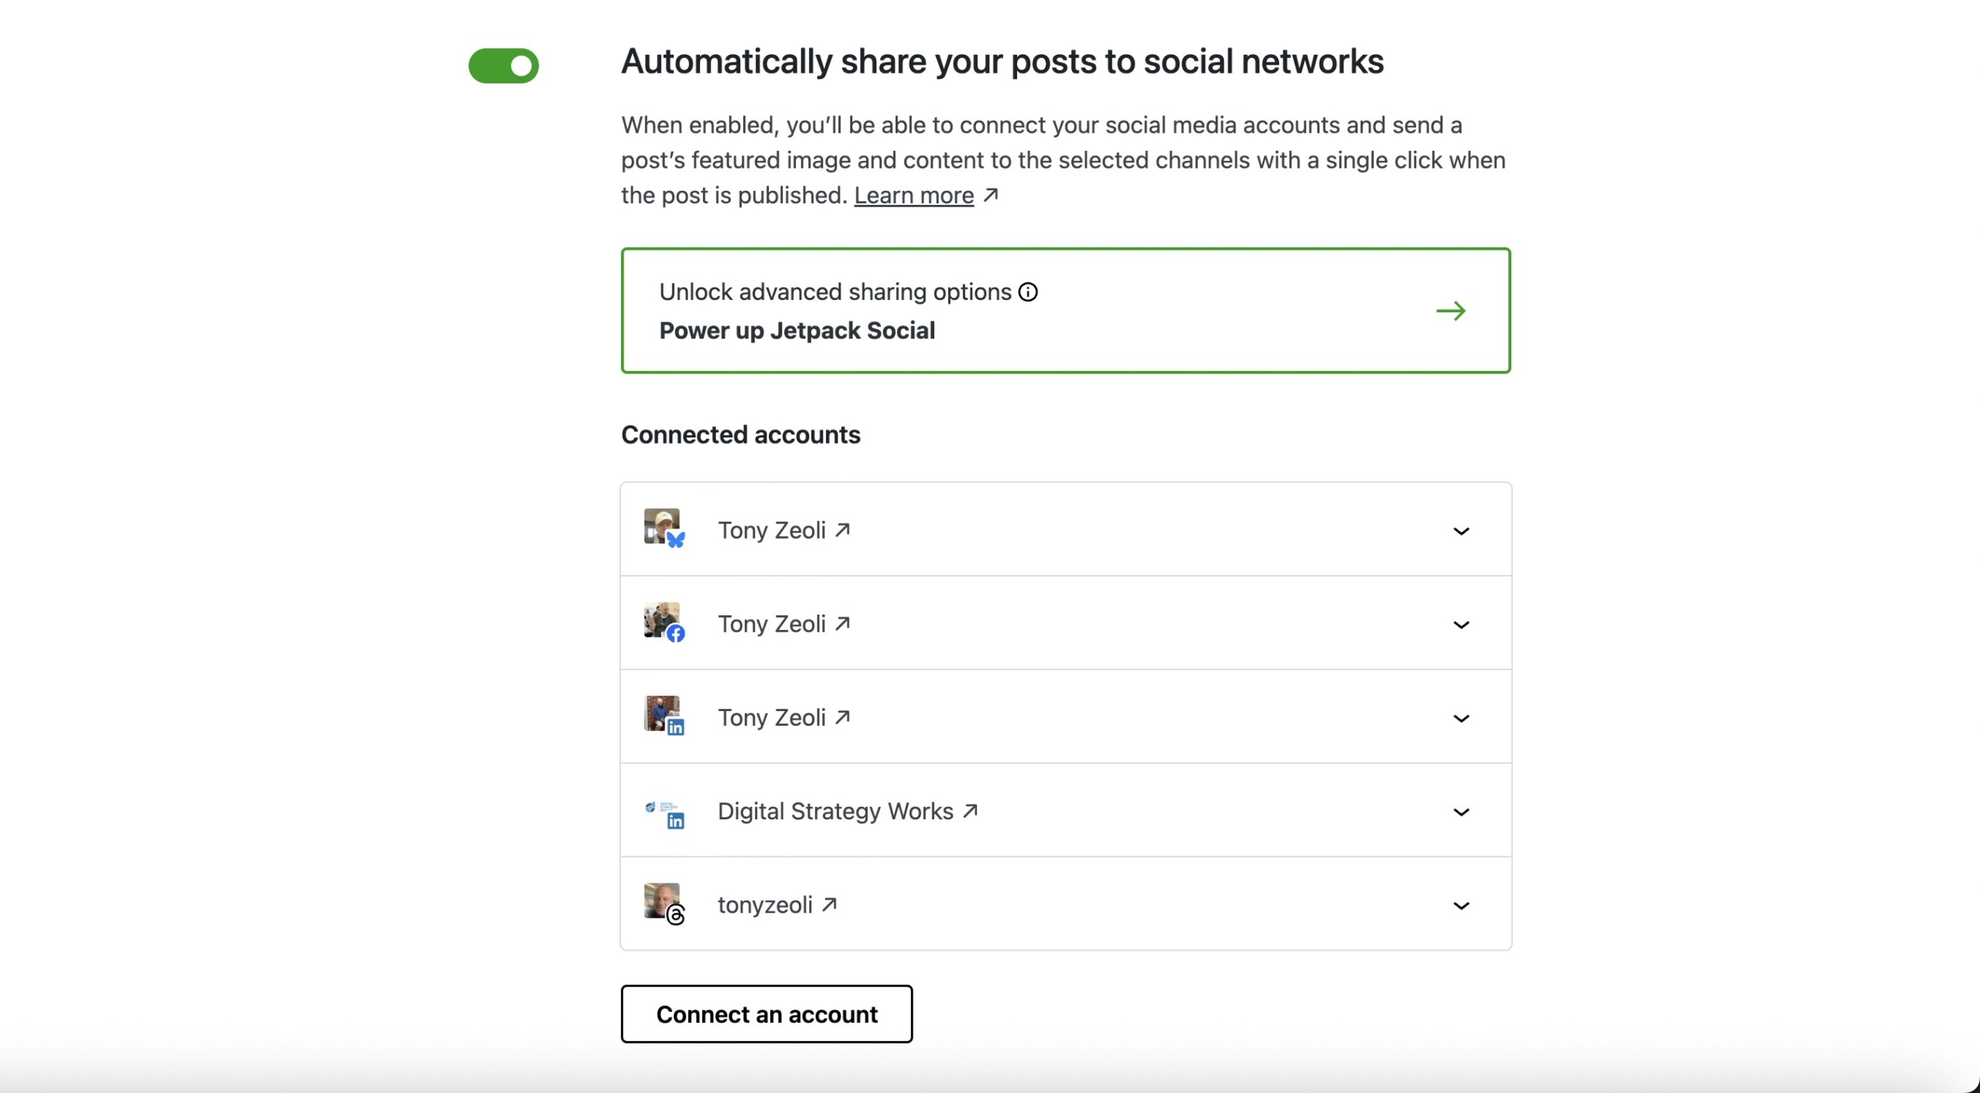Expand the Bluesky Tony Zeoli account row
This screenshot has width=1980, height=1093.
click(x=1461, y=531)
